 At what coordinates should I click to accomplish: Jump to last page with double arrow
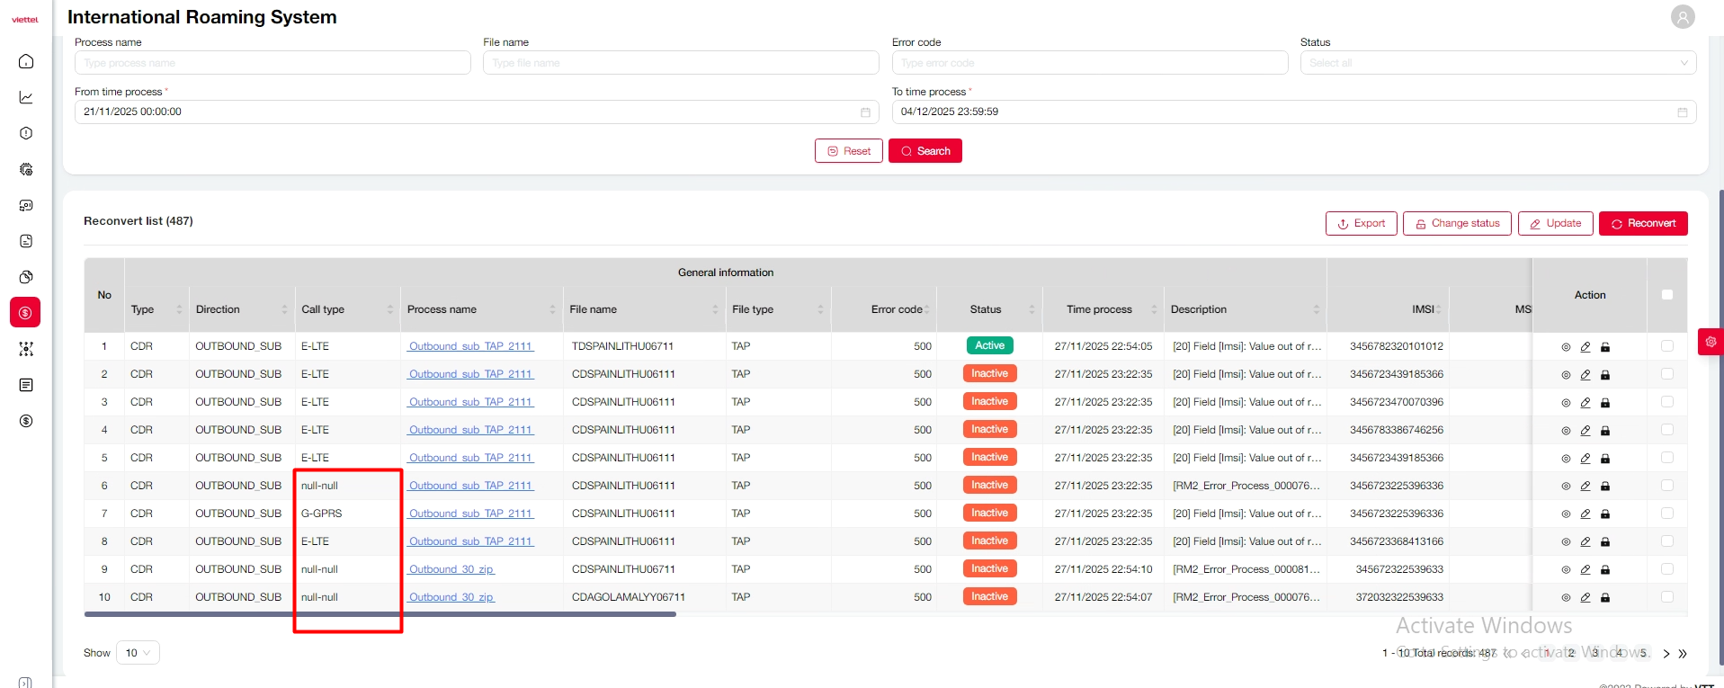coord(1683,654)
